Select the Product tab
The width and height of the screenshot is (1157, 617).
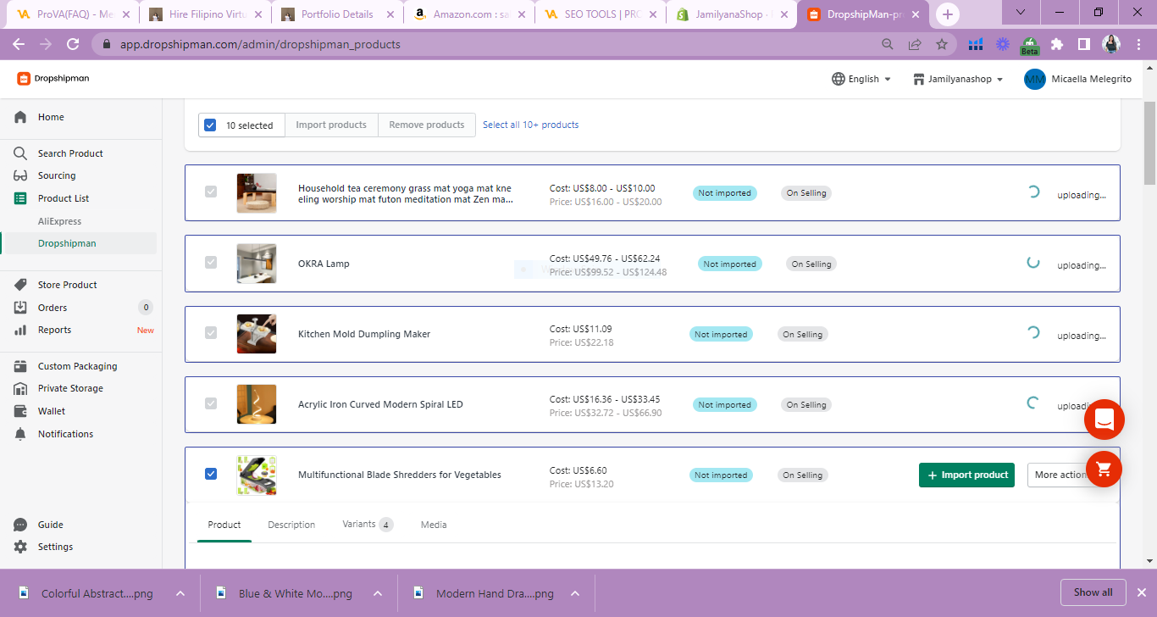click(x=224, y=525)
